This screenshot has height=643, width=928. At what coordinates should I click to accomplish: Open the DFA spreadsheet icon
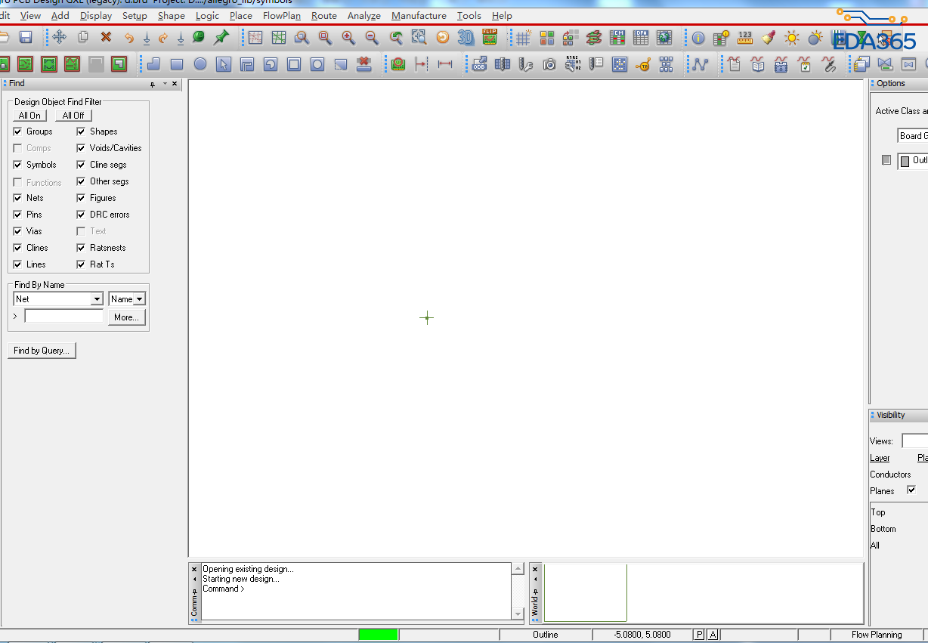pyautogui.click(x=641, y=37)
